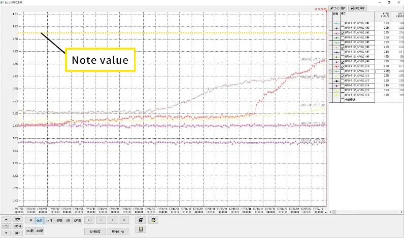The image size is (404, 239).
Task: Open the yellow notepad icon
Action: click(140, 229)
